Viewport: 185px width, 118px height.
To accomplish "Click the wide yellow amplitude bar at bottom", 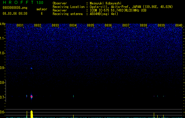I will (x=32, y=114).
